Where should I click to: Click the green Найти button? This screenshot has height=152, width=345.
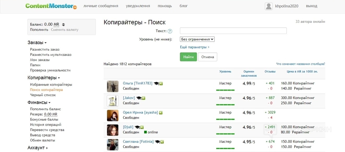[x=188, y=57]
